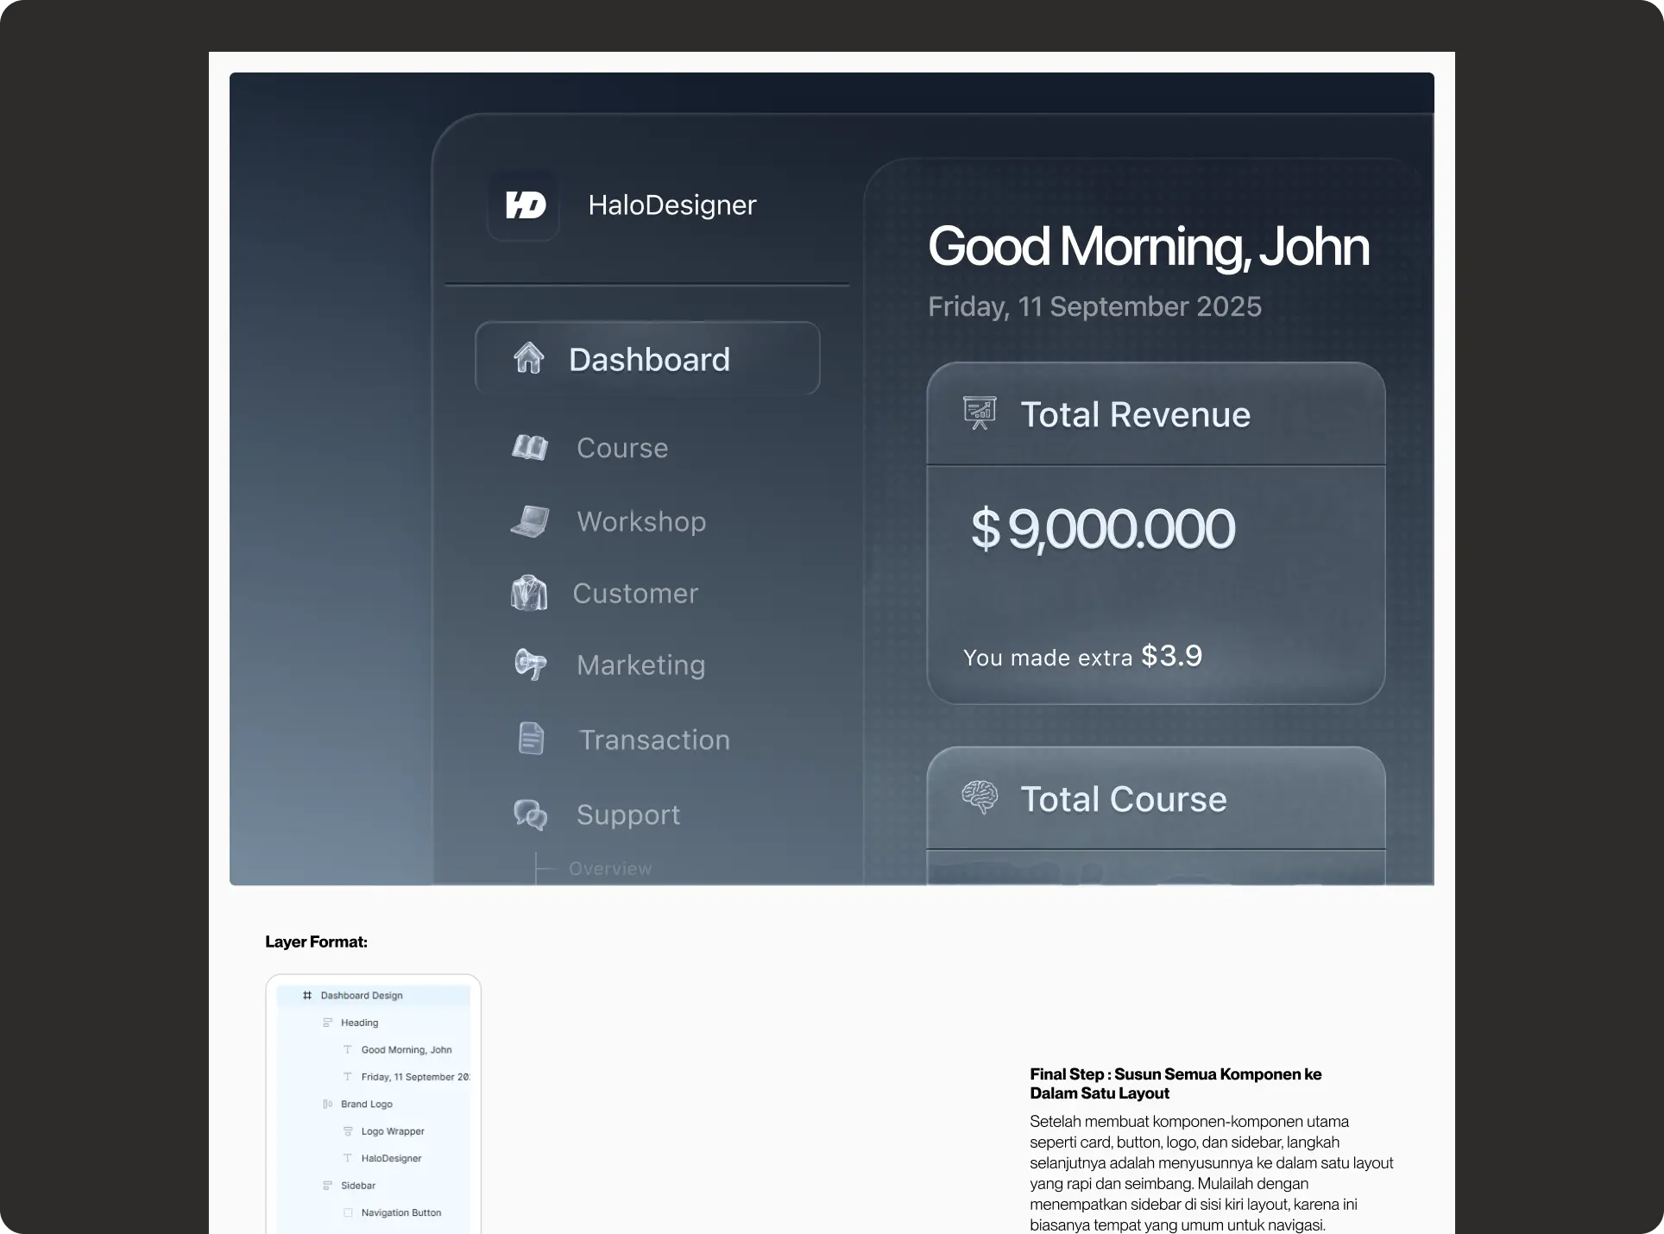Click the HD brand logo icon
1664x1234 pixels.
click(x=525, y=205)
